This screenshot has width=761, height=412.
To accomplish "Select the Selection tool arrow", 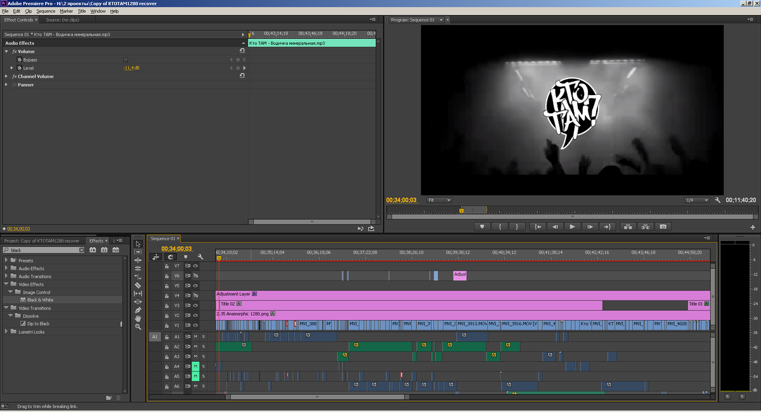I will click(x=138, y=244).
